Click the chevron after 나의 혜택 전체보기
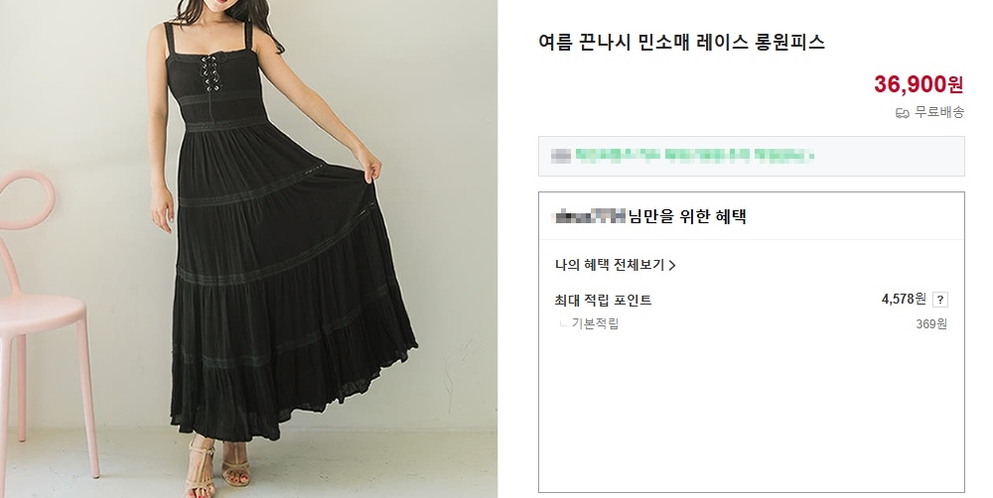This screenshot has height=498, width=993. click(x=672, y=266)
